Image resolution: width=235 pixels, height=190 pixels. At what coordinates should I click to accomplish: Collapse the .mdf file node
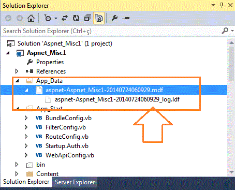pyautogui.click(x=26, y=90)
